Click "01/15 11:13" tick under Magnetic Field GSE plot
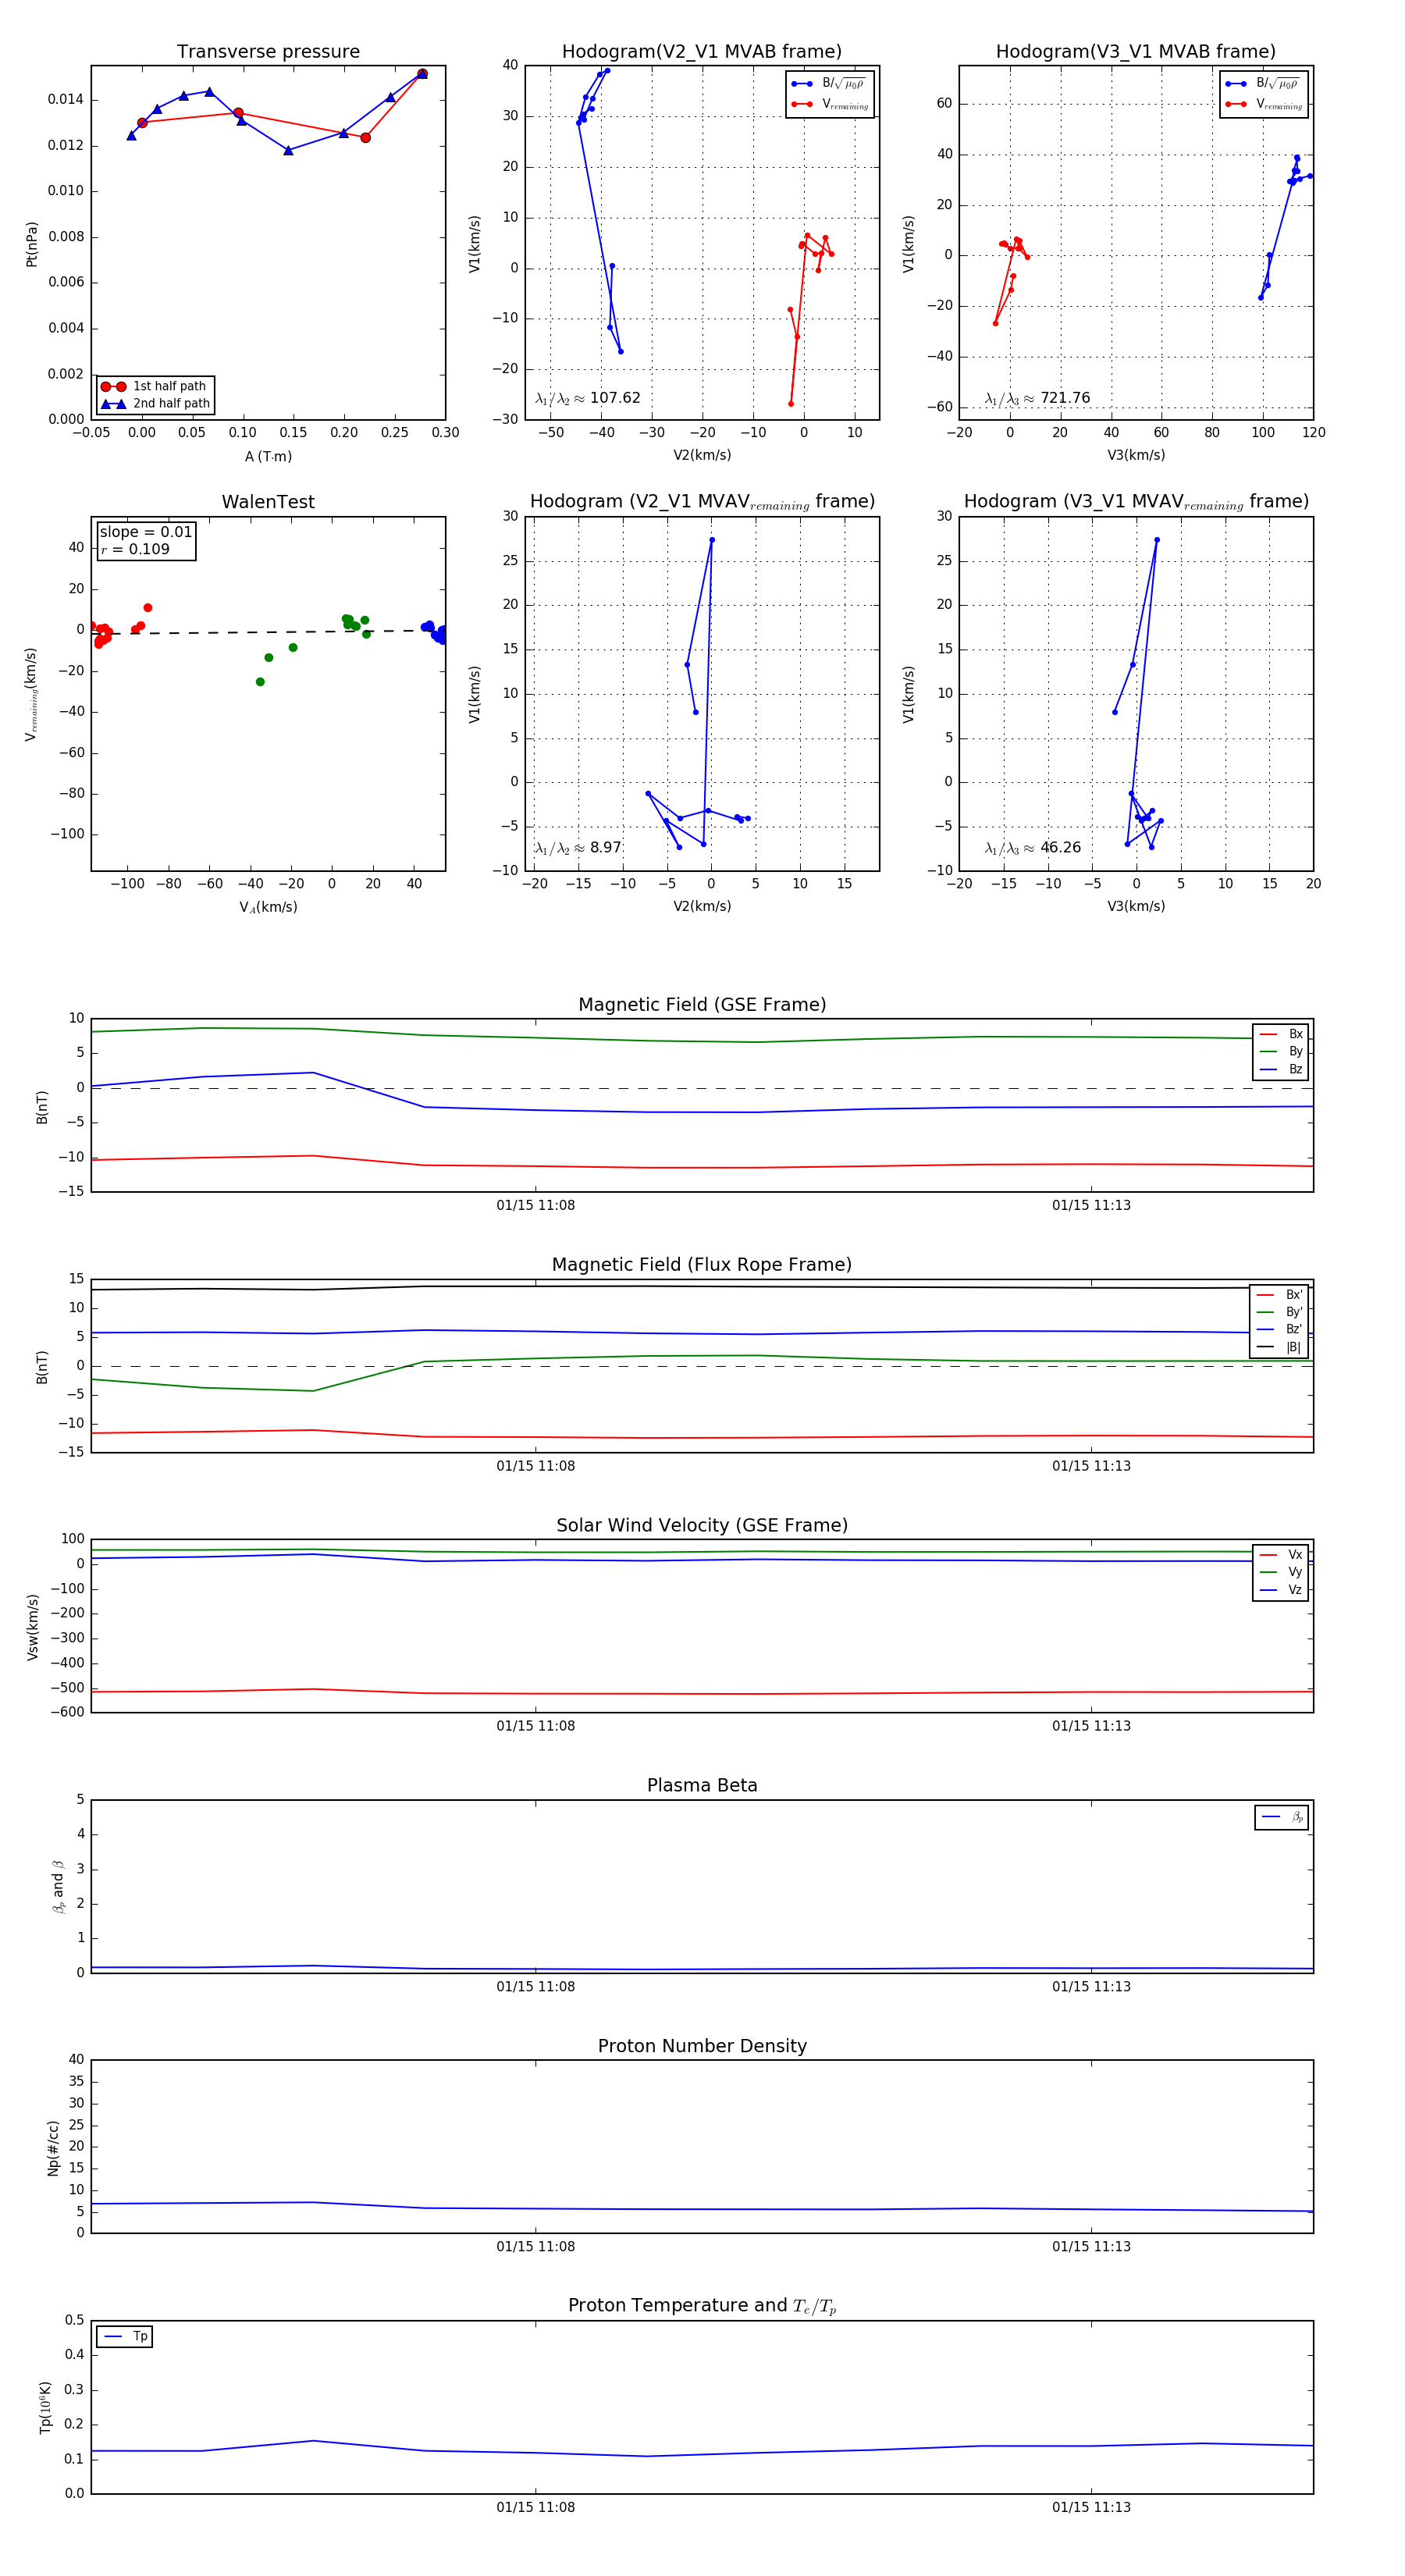This screenshot has height=2576, width=1405. tap(1091, 1206)
